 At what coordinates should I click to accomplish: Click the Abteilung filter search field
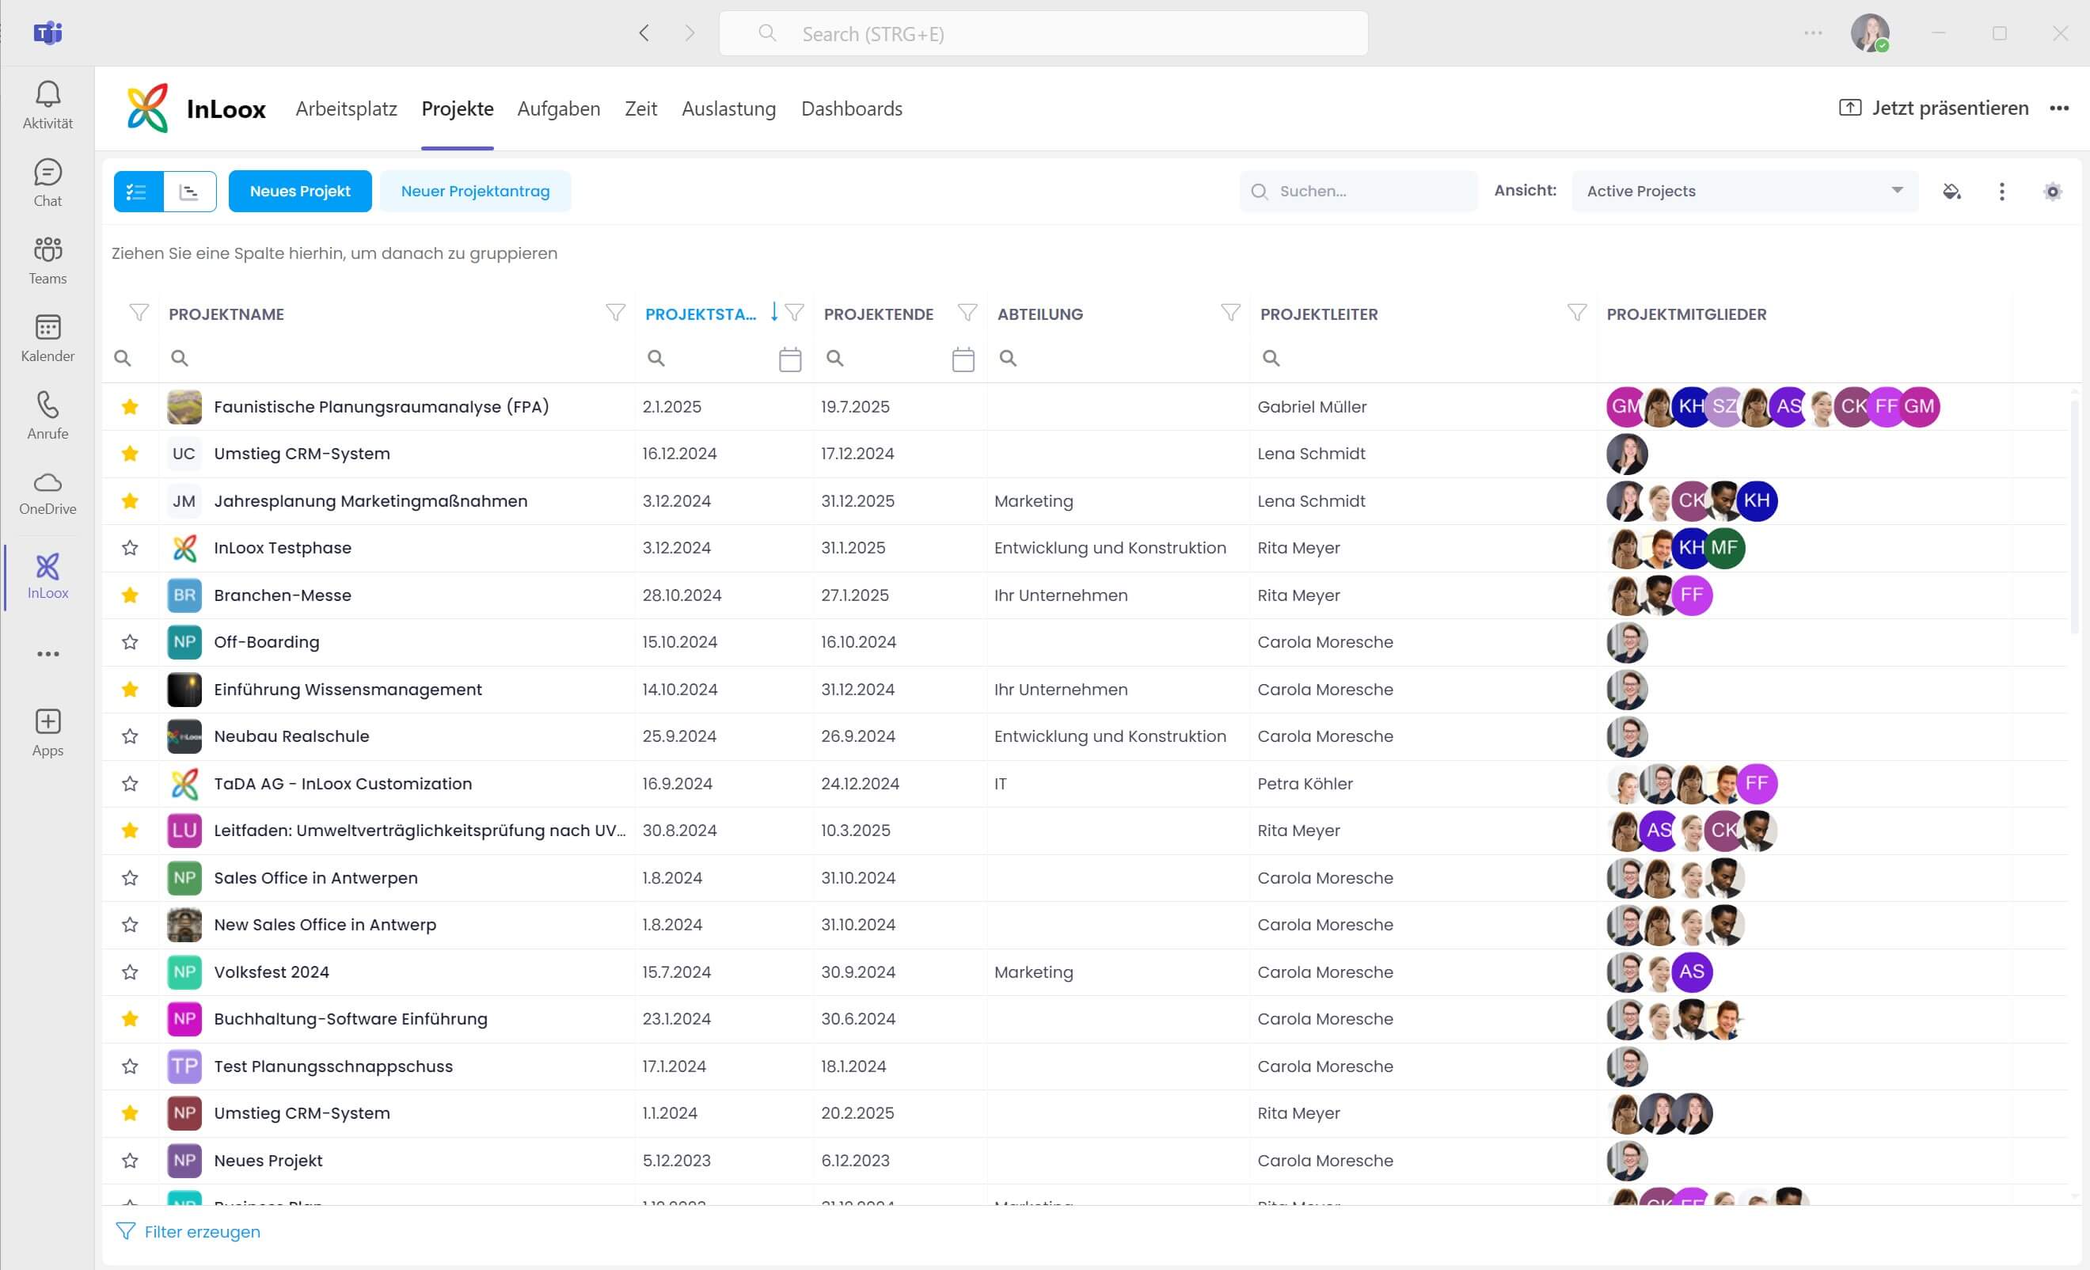pyautogui.click(x=1118, y=358)
